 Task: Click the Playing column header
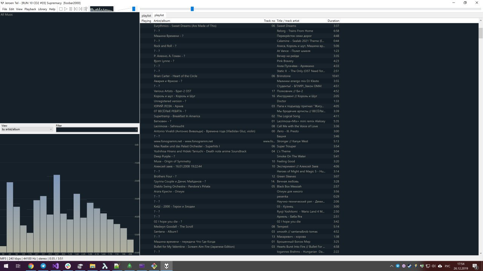click(146, 21)
